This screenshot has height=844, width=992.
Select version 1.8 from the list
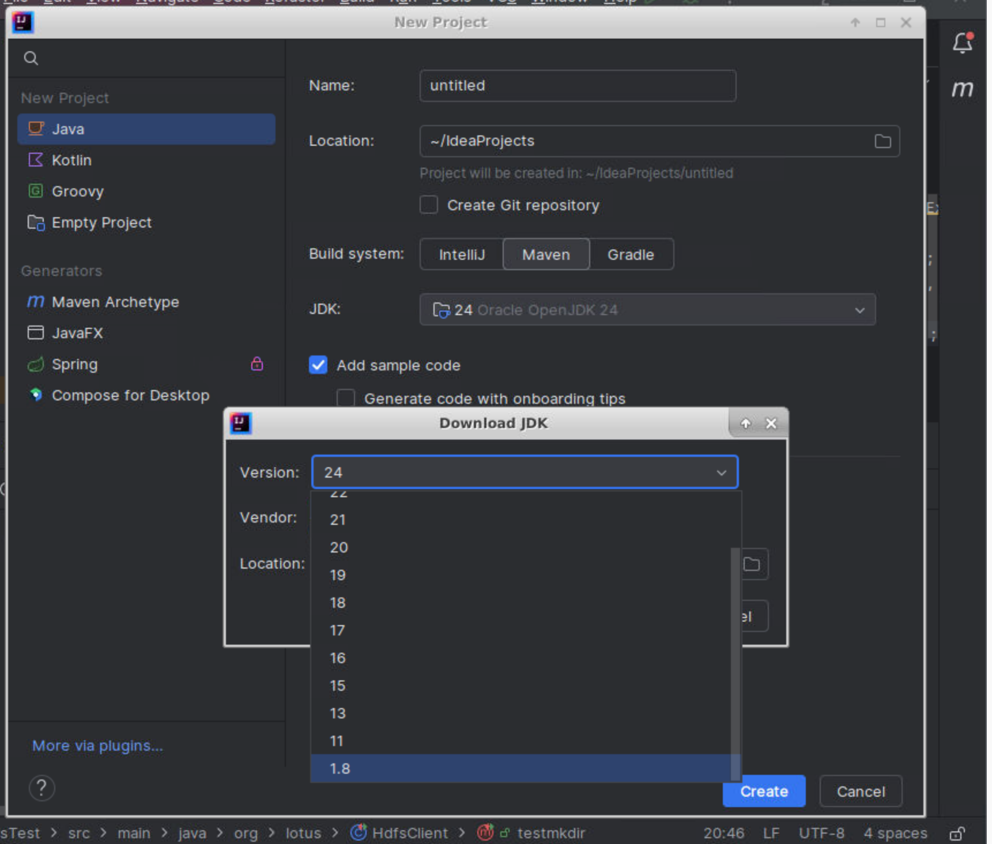(520, 769)
